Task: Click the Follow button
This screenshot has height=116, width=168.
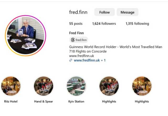Action: (104, 12)
